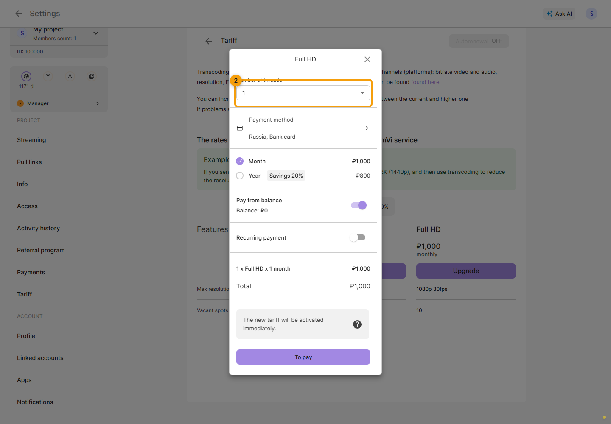The width and height of the screenshot is (611, 424).
Task: Open Linked accounts settings
Action: pyautogui.click(x=40, y=358)
